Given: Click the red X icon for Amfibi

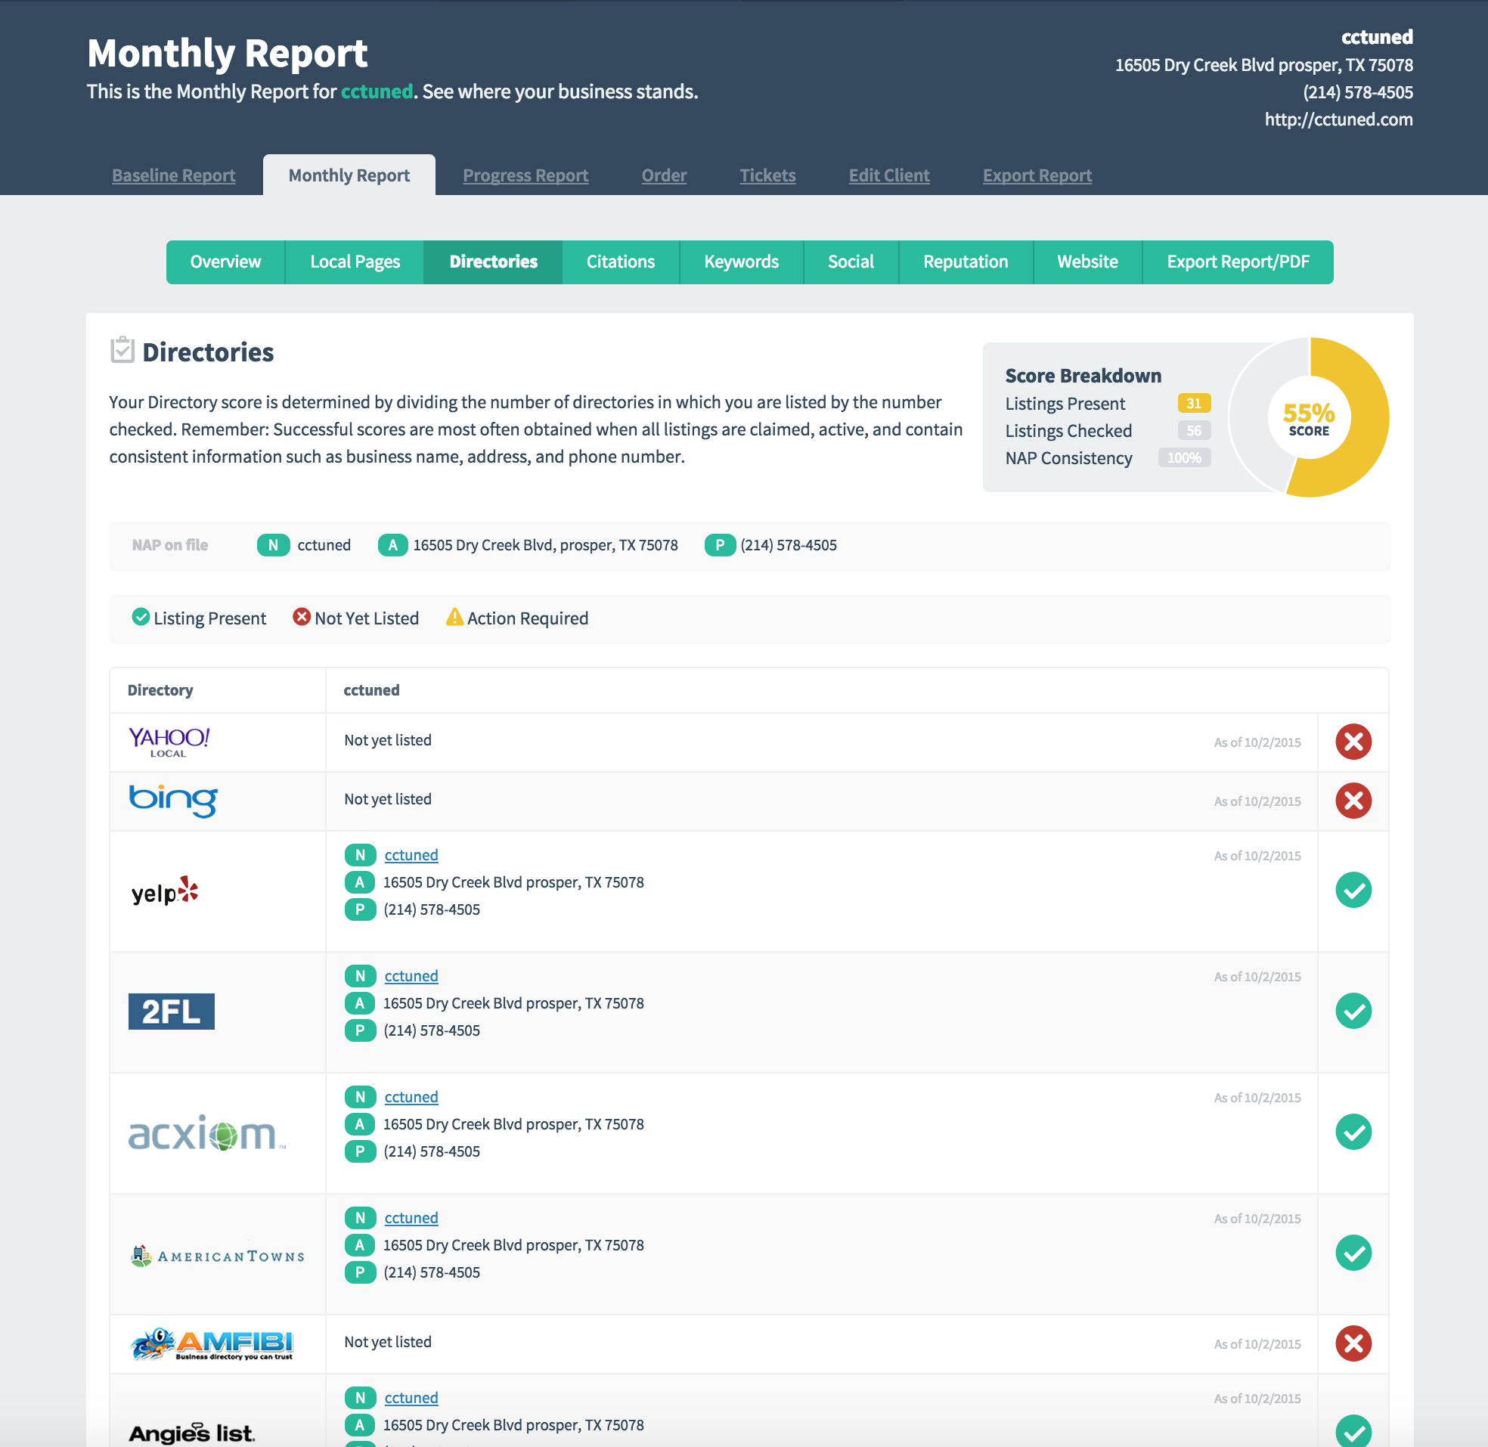Looking at the screenshot, I should pyautogui.click(x=1353, y=1343).
